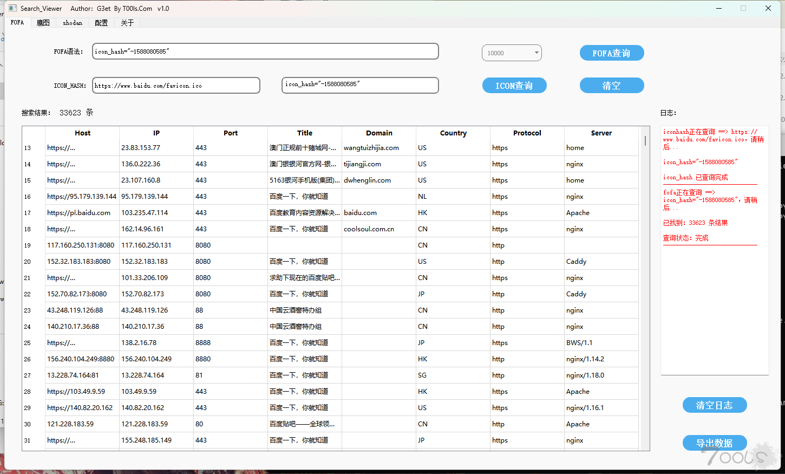Select host cell 121.228.183.59
Viewport: 785px width, 474px height.
pos(82,424)
